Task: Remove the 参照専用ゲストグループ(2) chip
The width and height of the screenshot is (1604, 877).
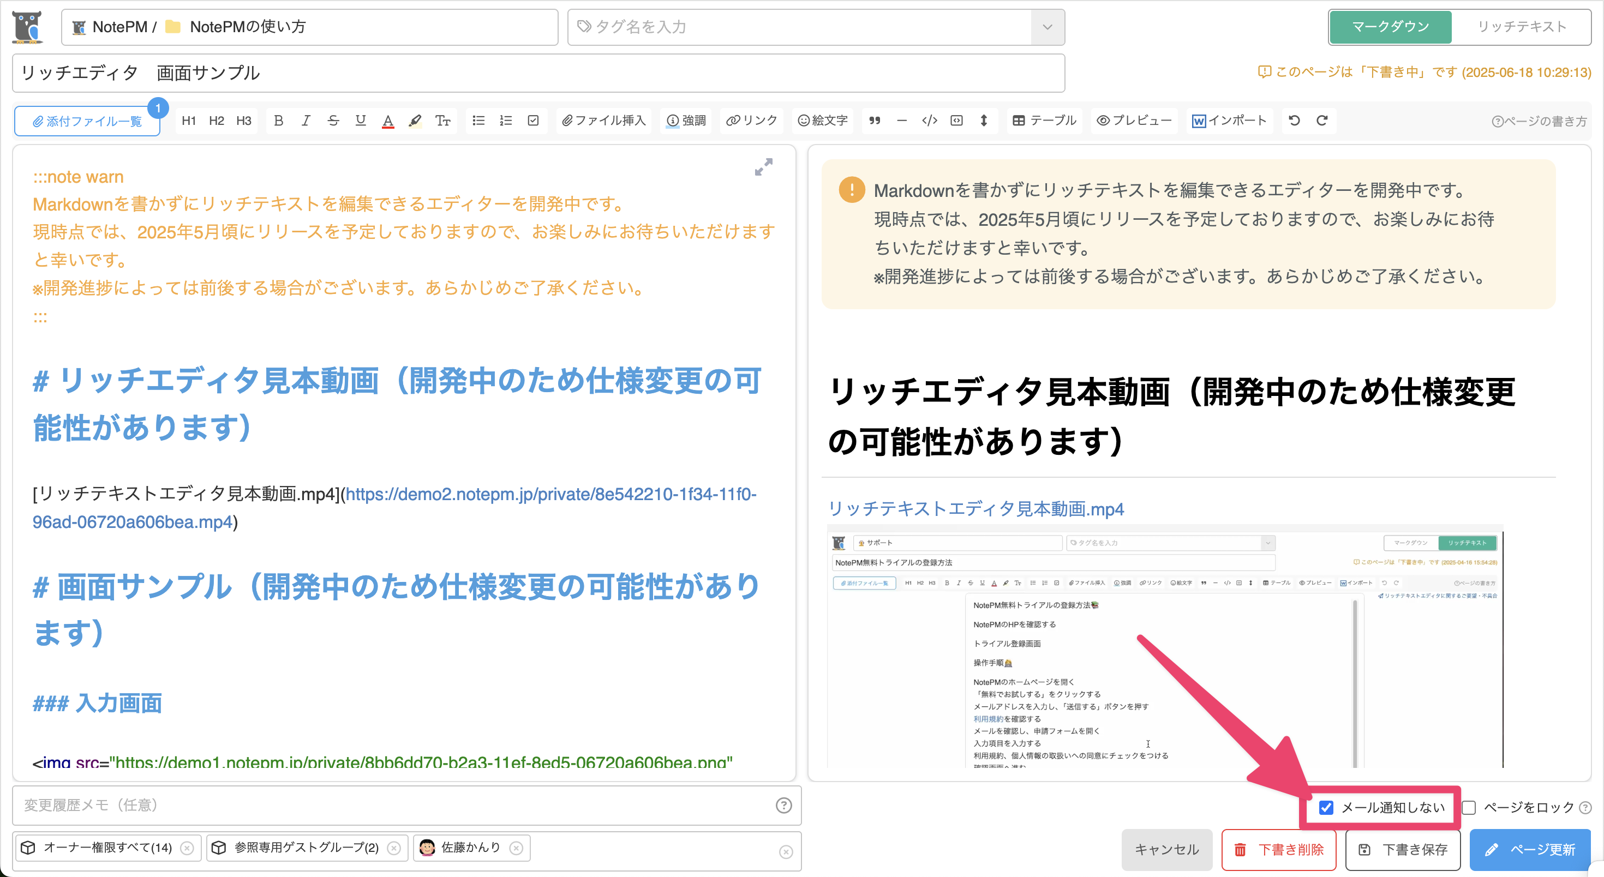Action: 393,848
